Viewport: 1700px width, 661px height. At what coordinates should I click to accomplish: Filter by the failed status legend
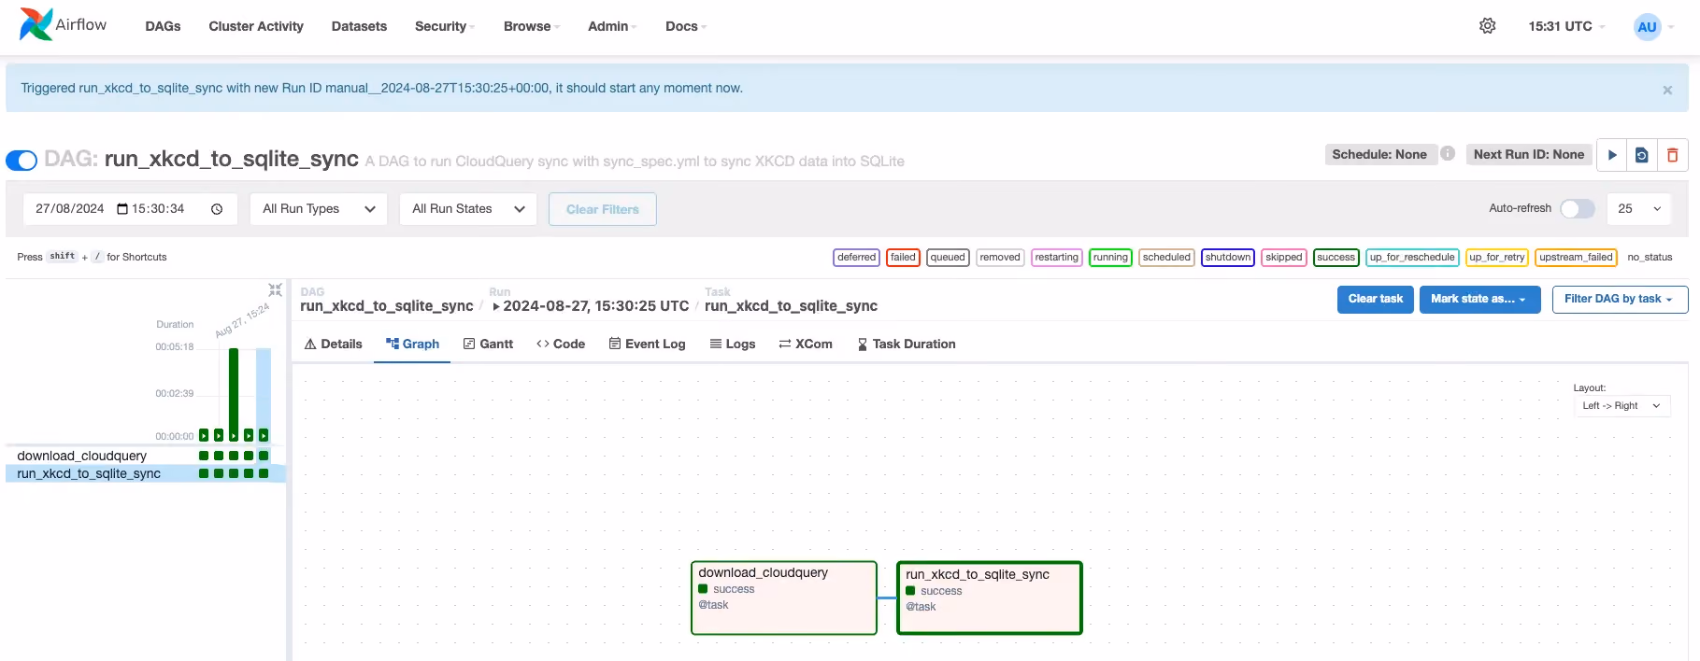pos(903,258)
